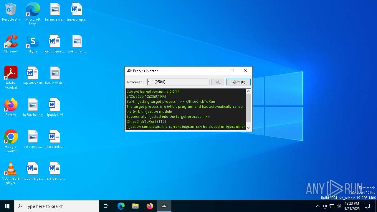Show hidden system tray icons
The image size is (377, 212).
click(318, 206)
